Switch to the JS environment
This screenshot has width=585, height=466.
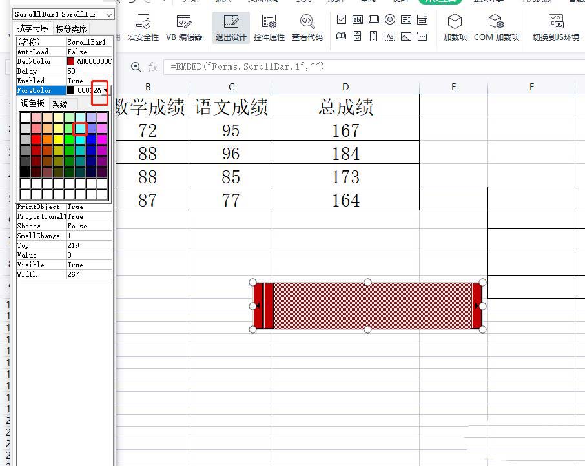coord(556,27)
